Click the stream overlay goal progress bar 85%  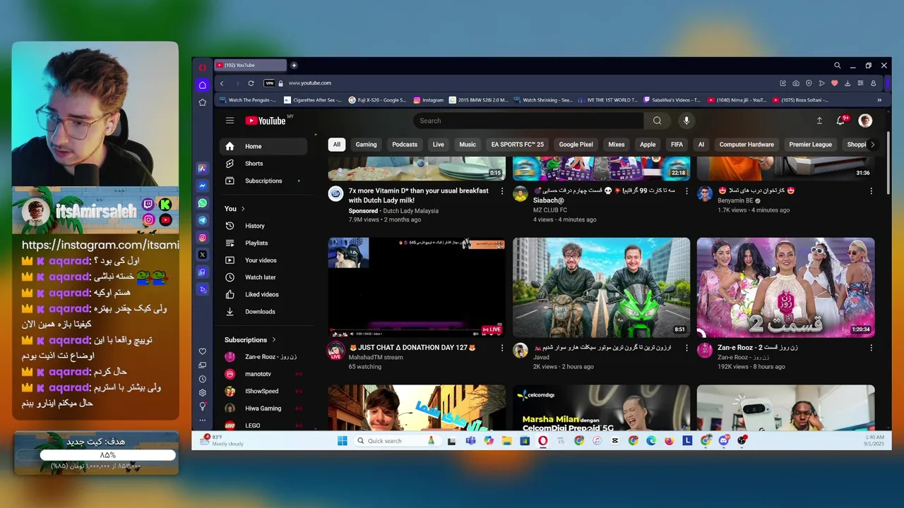point(107,455)
